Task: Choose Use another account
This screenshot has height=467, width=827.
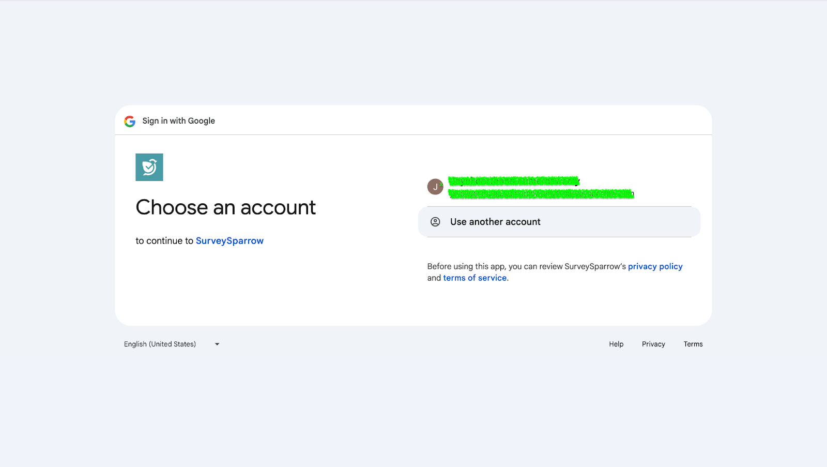Action: coord(559,222)
